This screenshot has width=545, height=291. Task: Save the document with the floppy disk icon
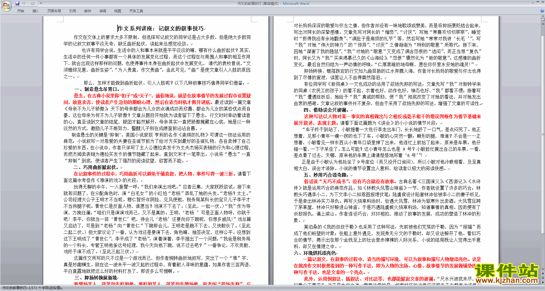point(17,3)
